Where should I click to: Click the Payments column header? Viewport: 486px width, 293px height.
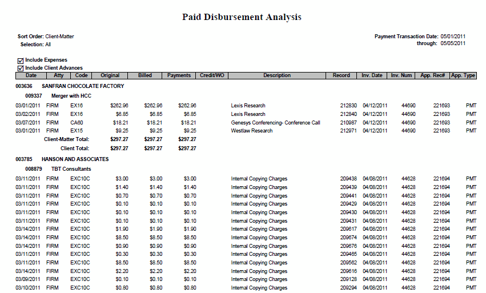click(179, 75)
